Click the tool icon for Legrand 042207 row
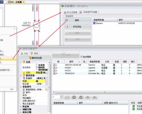The width and height of the screenshot is (142, 114). tap(55, 68)
